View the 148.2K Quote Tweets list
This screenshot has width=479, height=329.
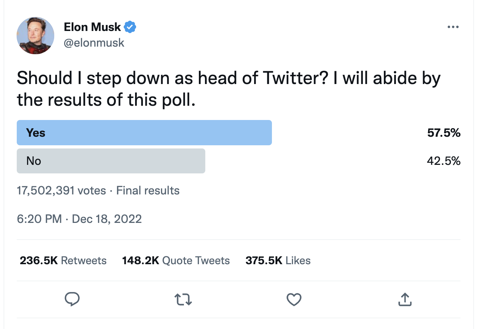coord(176,261)
